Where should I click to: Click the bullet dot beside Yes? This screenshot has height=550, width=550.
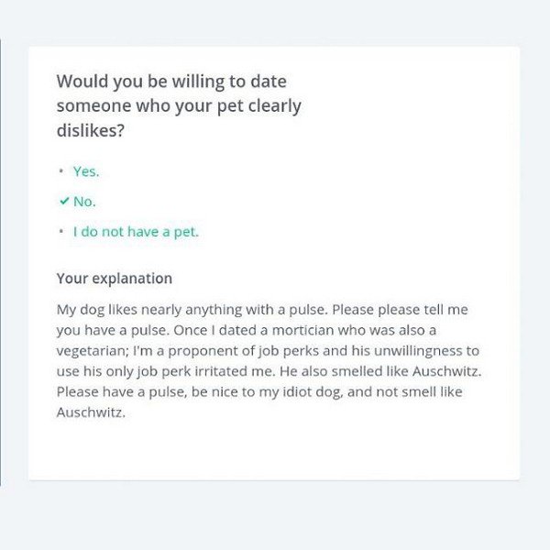pos(61,171)
